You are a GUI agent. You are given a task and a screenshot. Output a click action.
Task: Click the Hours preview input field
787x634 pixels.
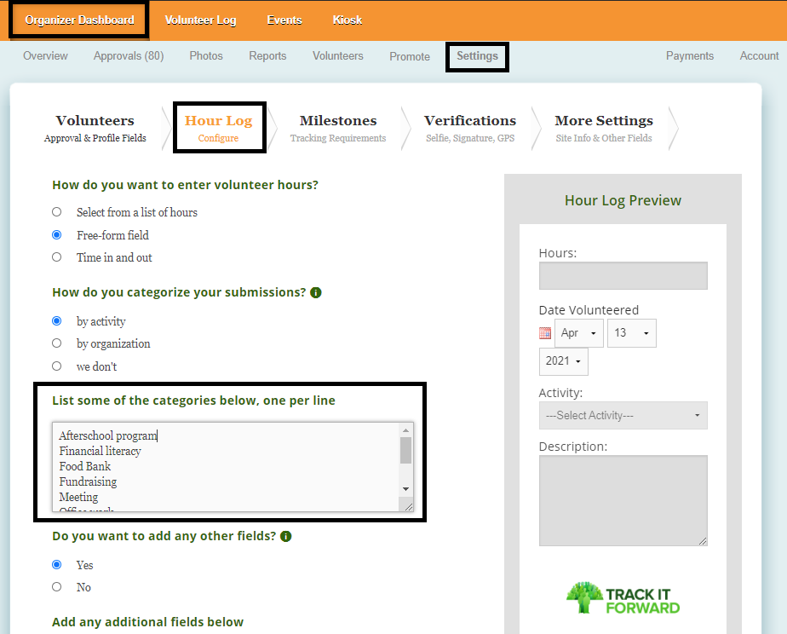(x=623, y=275)
